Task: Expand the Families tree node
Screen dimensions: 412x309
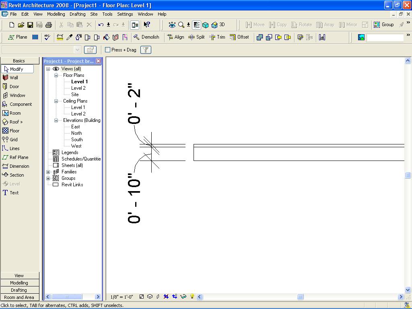Action: click(48, 172)
